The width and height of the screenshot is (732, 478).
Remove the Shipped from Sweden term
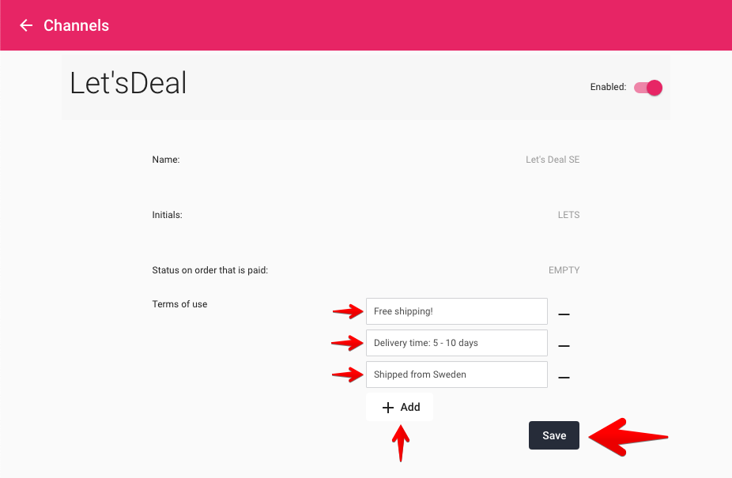[x=564, y=377]
